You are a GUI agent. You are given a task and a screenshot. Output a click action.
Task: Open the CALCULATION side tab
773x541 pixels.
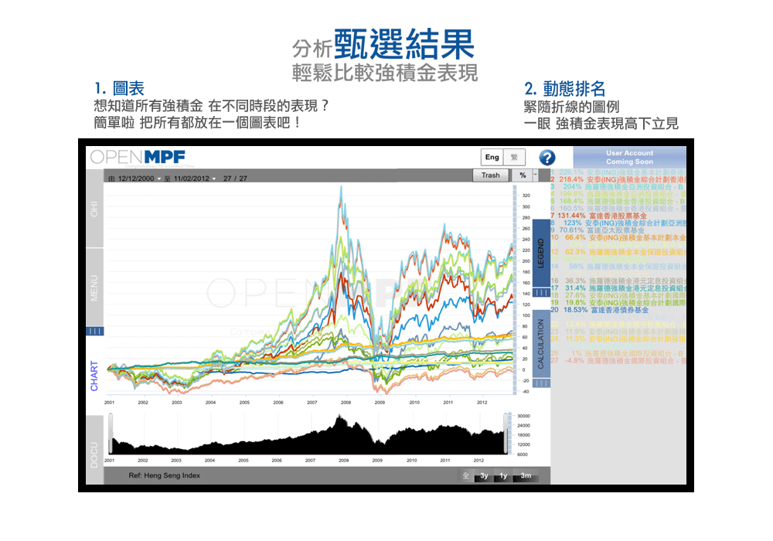(541, 343)
